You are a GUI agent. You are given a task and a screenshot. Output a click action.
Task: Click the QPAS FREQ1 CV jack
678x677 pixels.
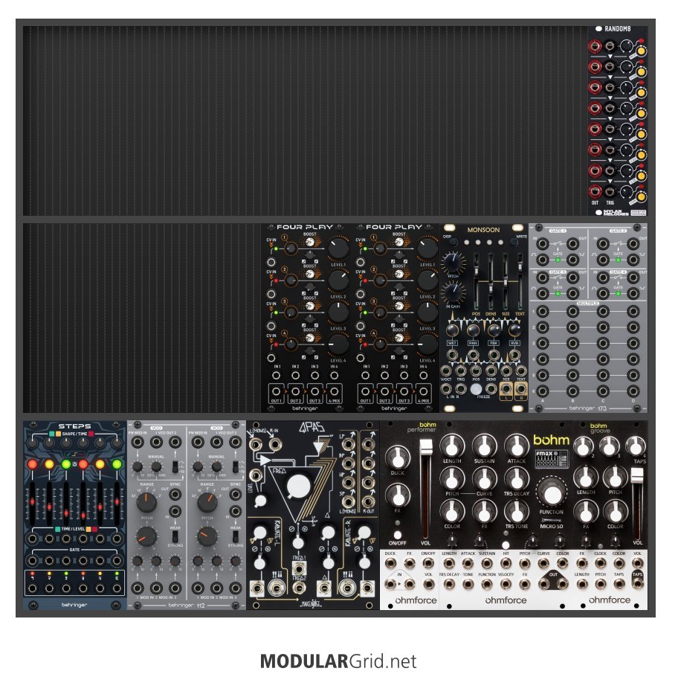(299, 568)
